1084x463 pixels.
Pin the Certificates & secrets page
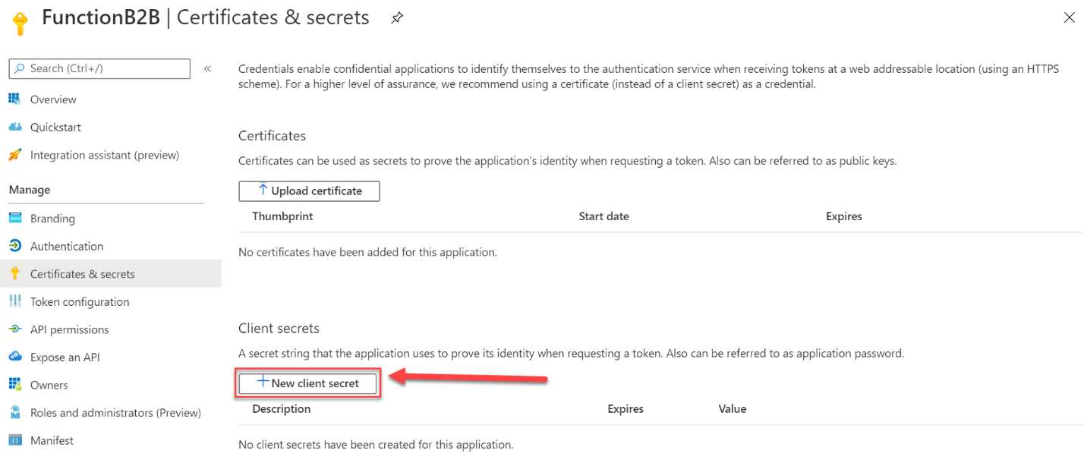tap(396, 17)
